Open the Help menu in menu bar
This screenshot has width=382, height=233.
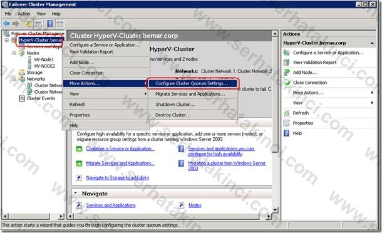pos(56,14)
